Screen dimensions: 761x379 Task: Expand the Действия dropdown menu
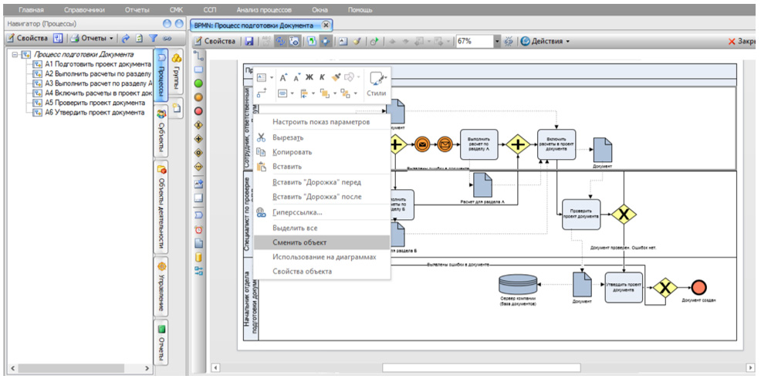(x=545, y=41)
